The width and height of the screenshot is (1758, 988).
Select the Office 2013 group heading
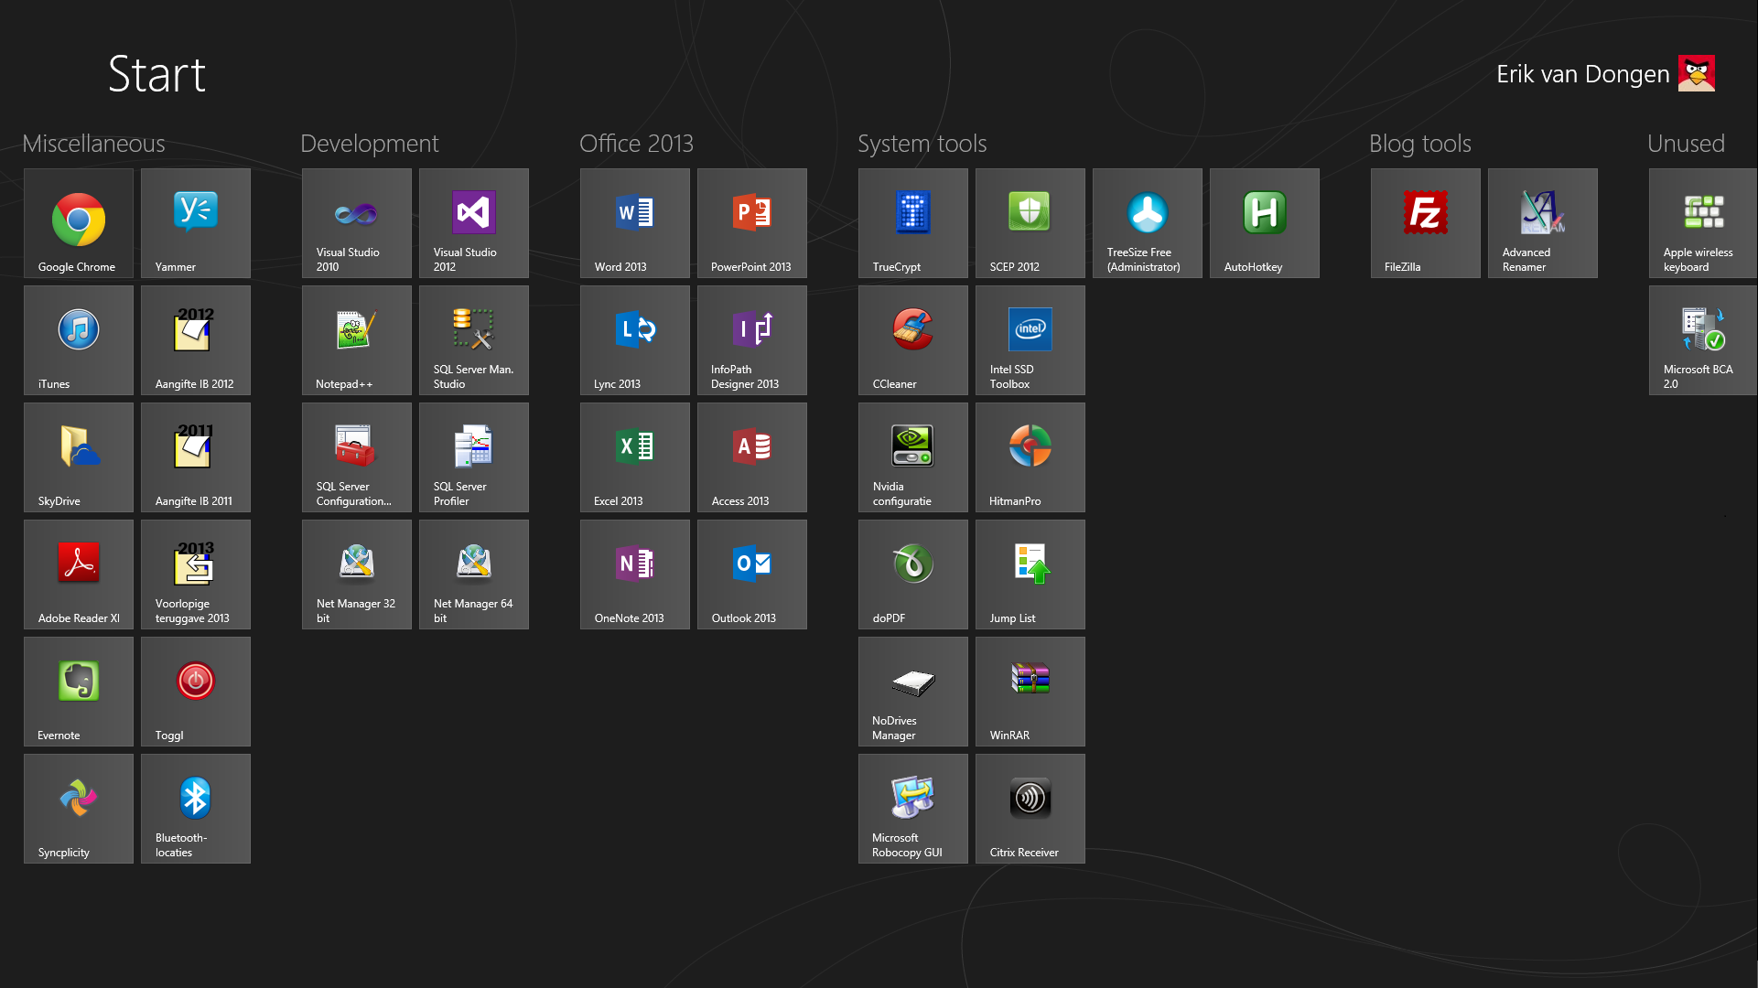click(636, 144)
